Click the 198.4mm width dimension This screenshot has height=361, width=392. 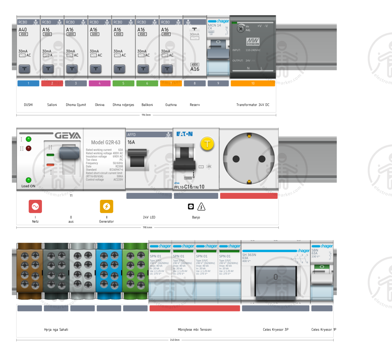147,227
